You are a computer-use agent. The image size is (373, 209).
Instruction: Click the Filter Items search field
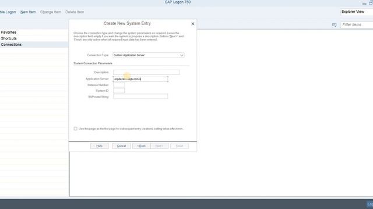click(357, 24)
